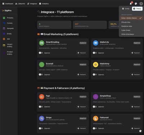Click Nastavit button on Ecomail card
Screen dimensions: 144x135
(82, 75)
